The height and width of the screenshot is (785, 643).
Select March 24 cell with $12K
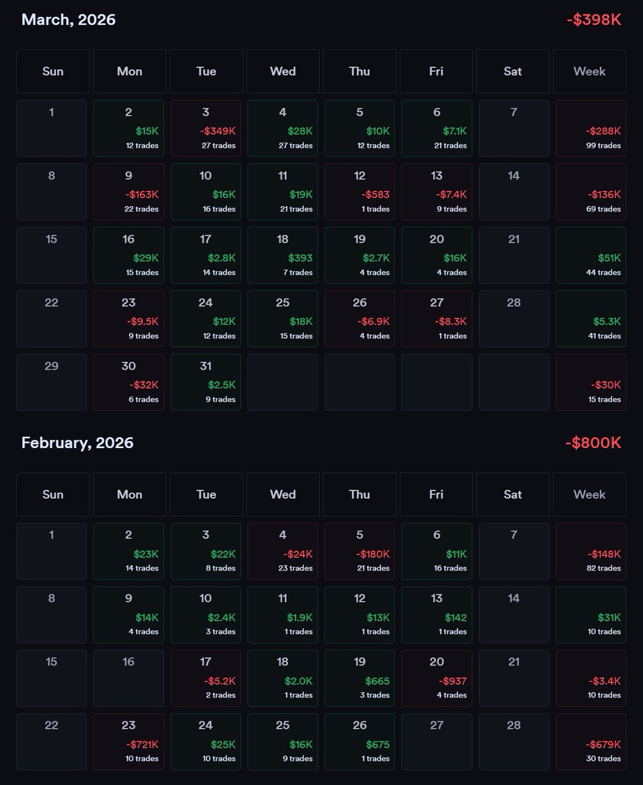point(206,319)
